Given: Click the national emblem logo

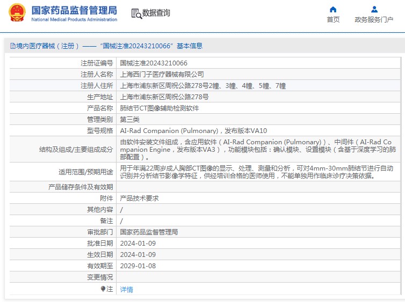Looking at the screenshot, I should [x=16, y=13].
